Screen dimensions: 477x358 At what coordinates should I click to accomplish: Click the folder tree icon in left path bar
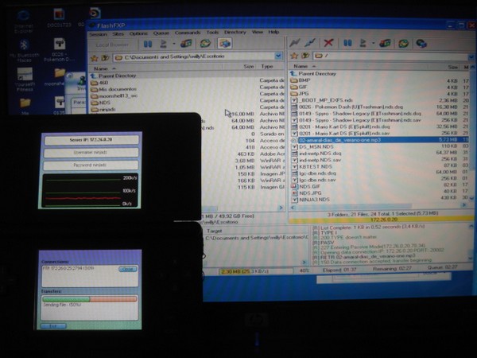(105, 57)
